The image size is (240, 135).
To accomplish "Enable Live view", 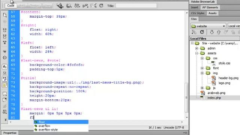I will [x=47, y=6].
